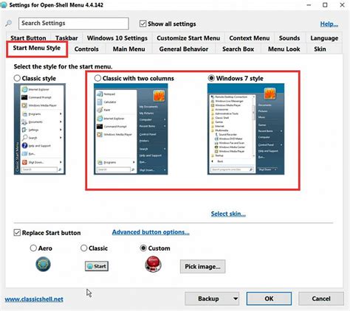Click the Pick image... button

202,266
